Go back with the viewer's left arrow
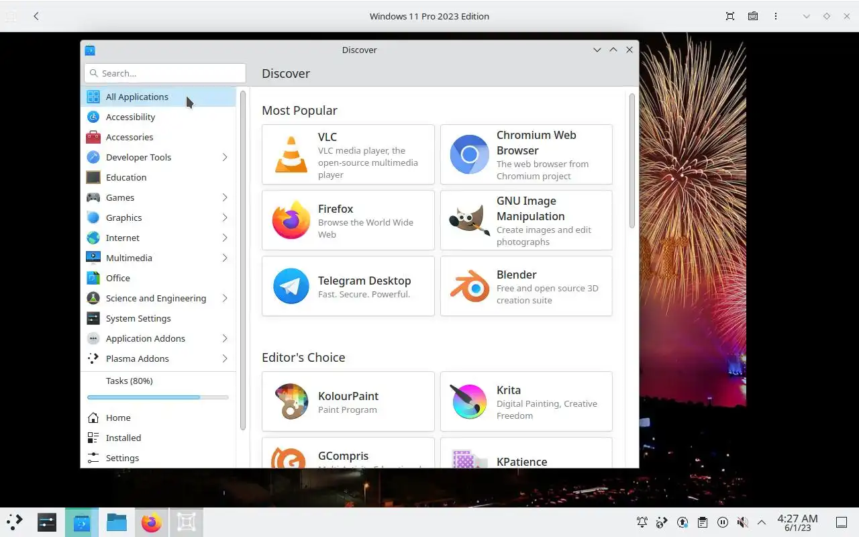The image size is (859, 537). point(36,16)
